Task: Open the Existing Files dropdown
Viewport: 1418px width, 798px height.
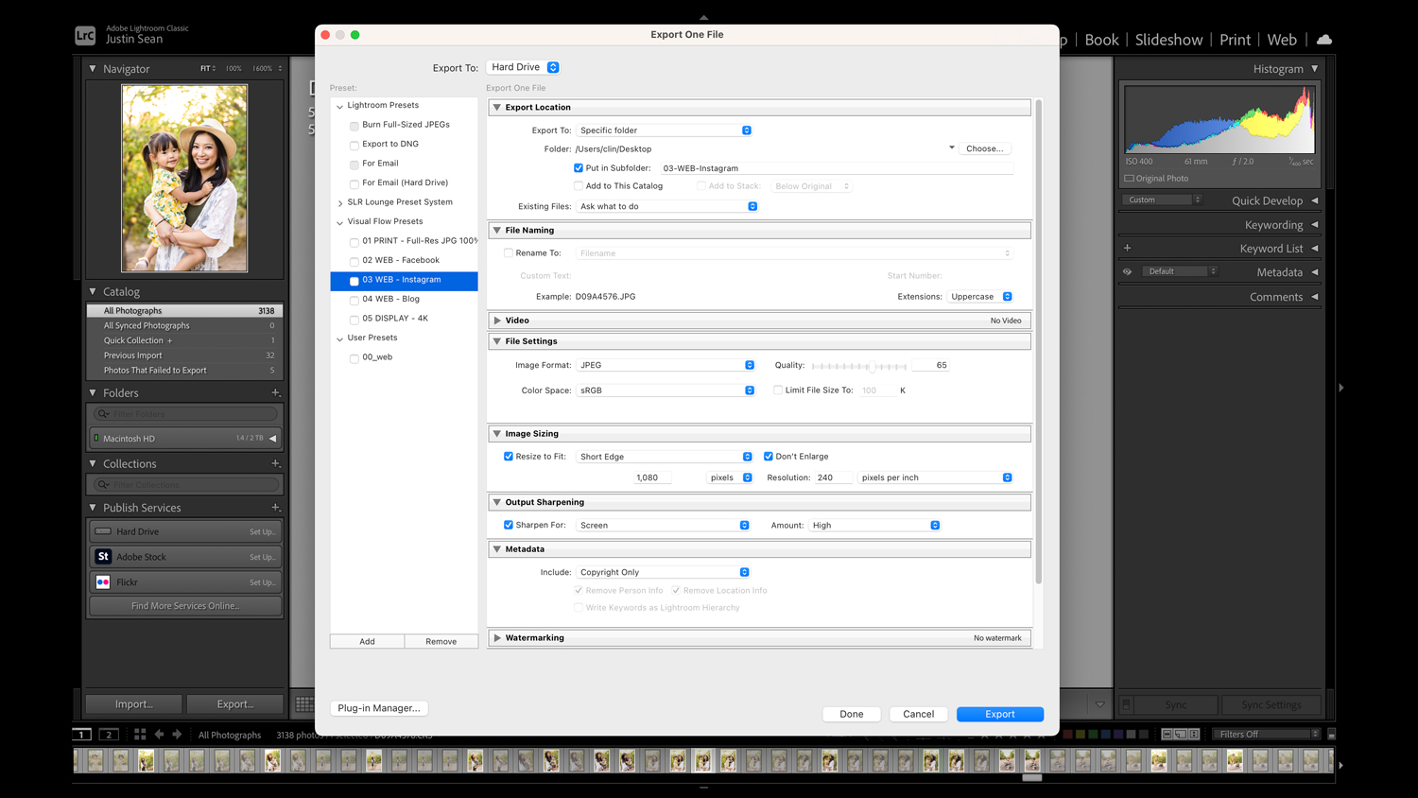Action: 667,205
